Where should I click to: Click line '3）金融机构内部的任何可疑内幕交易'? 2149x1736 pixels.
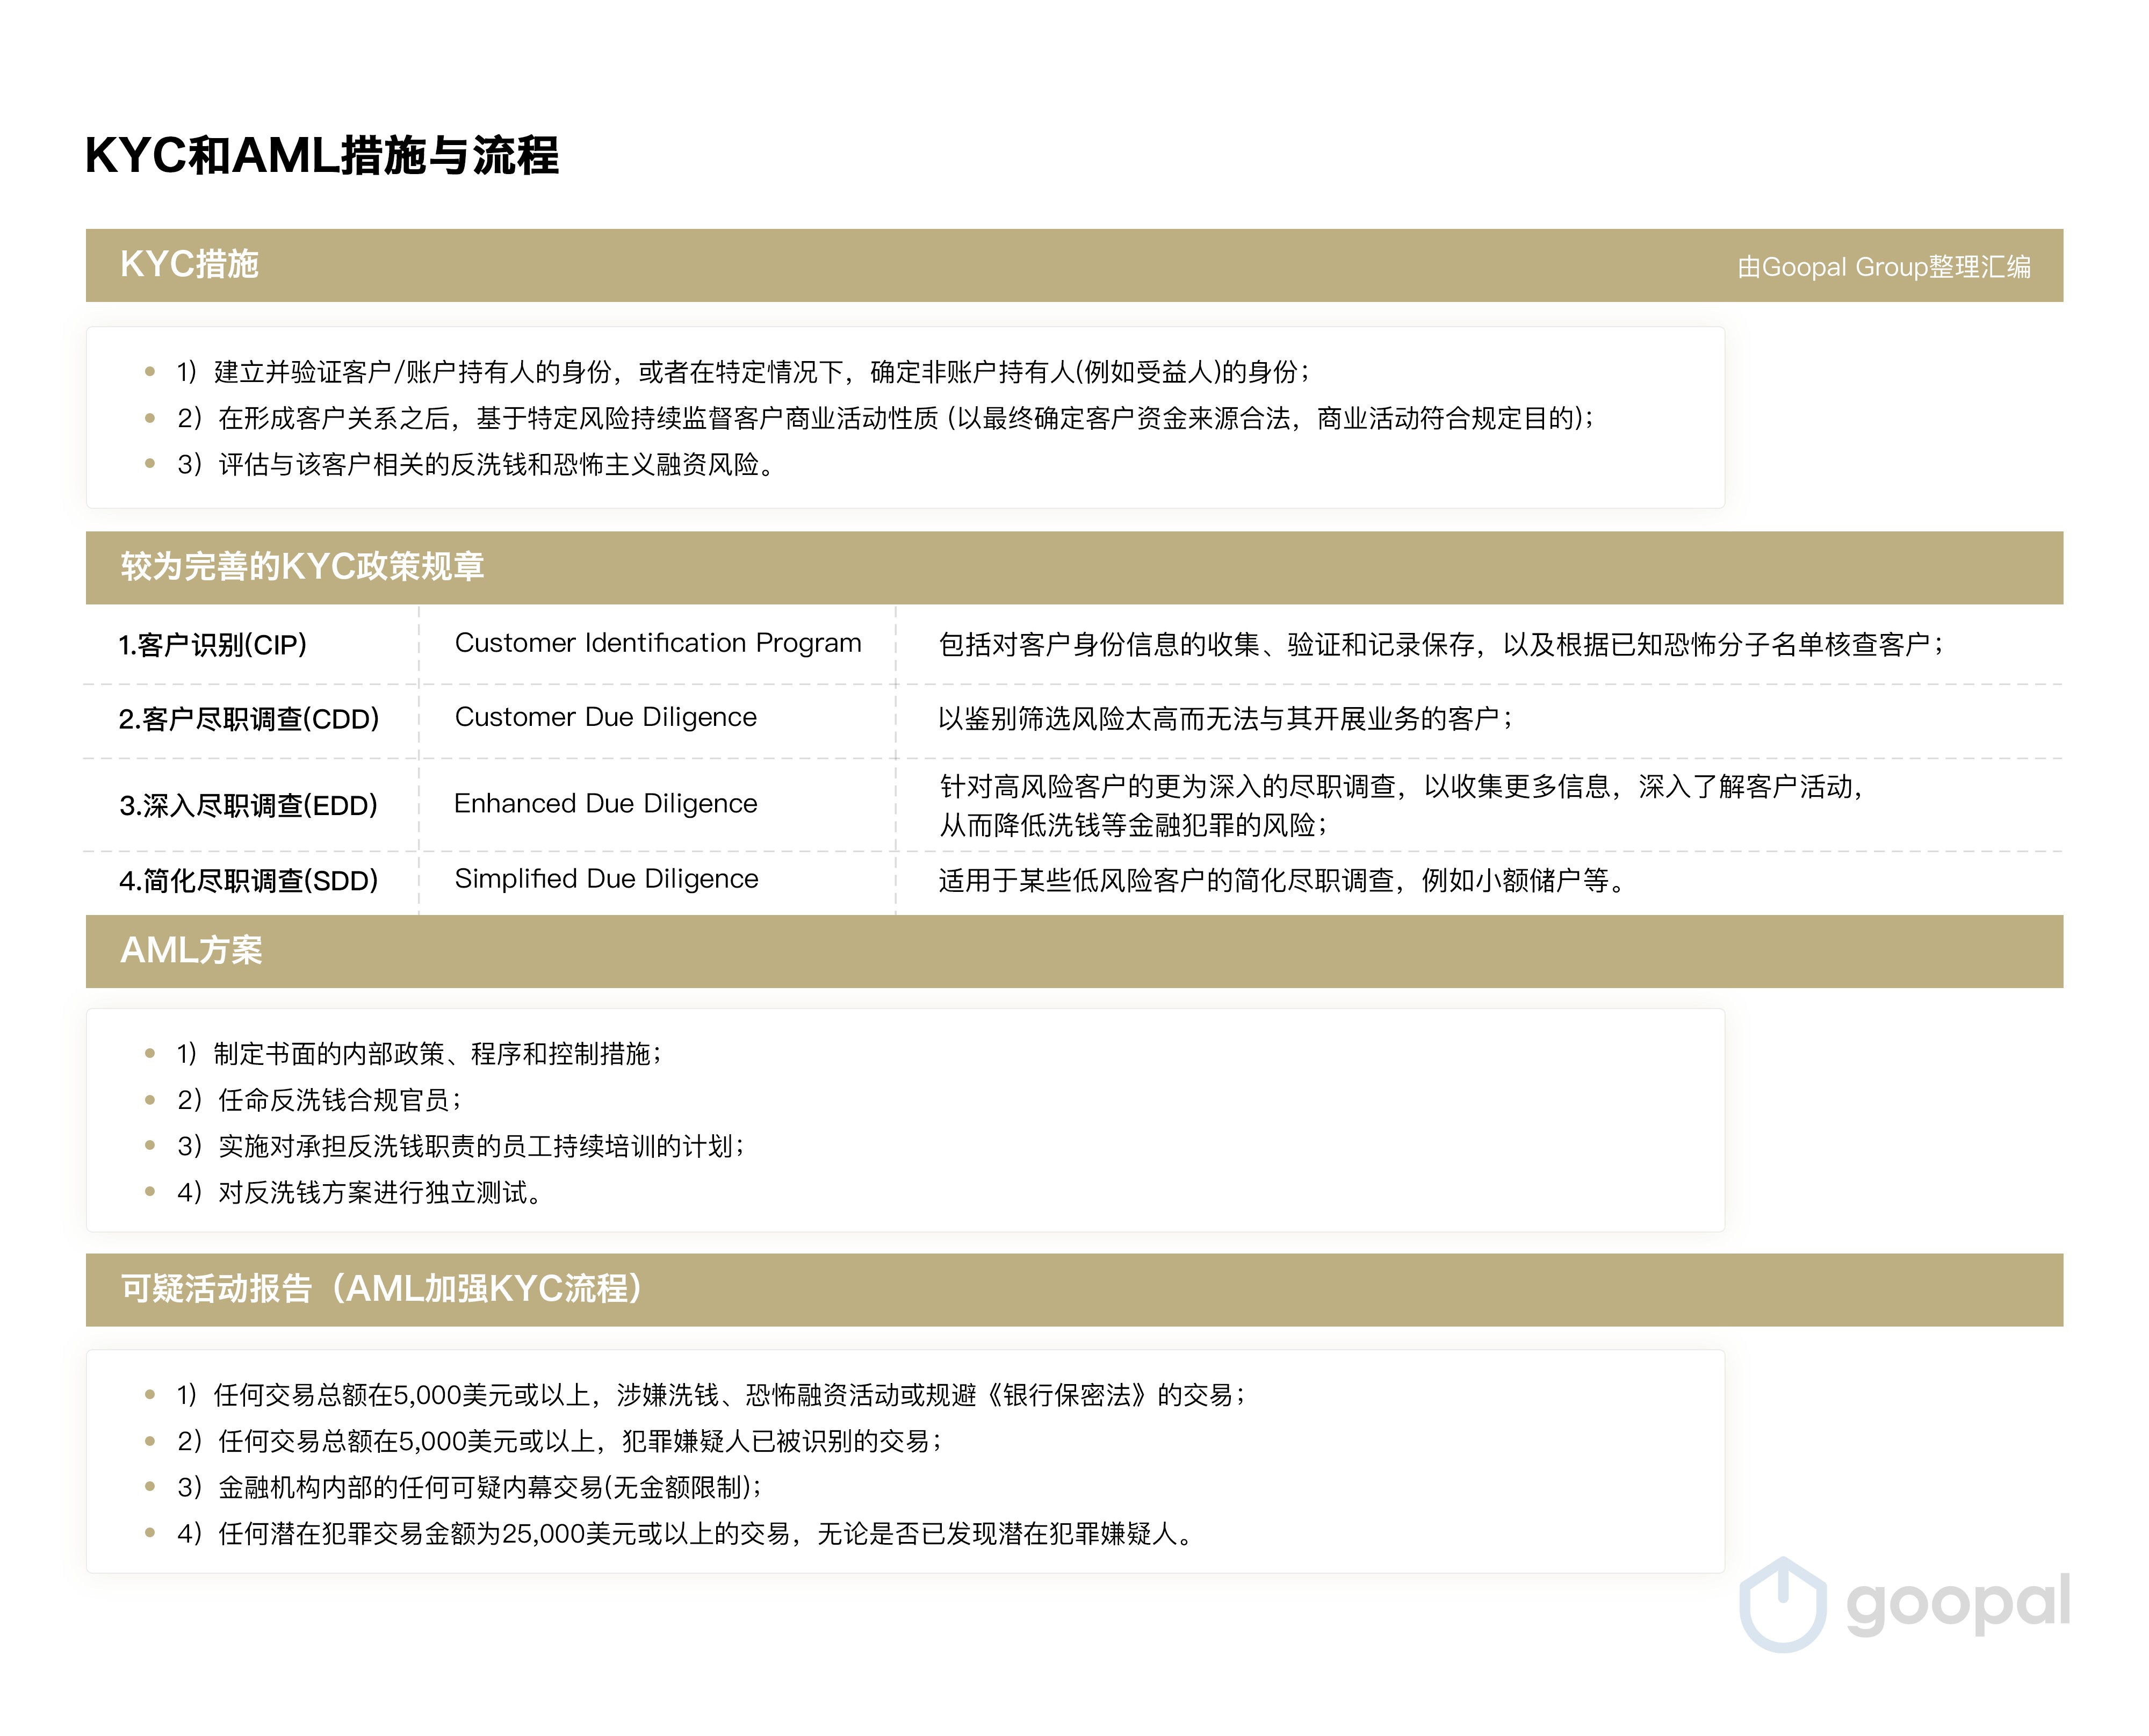coord(469,1488)
